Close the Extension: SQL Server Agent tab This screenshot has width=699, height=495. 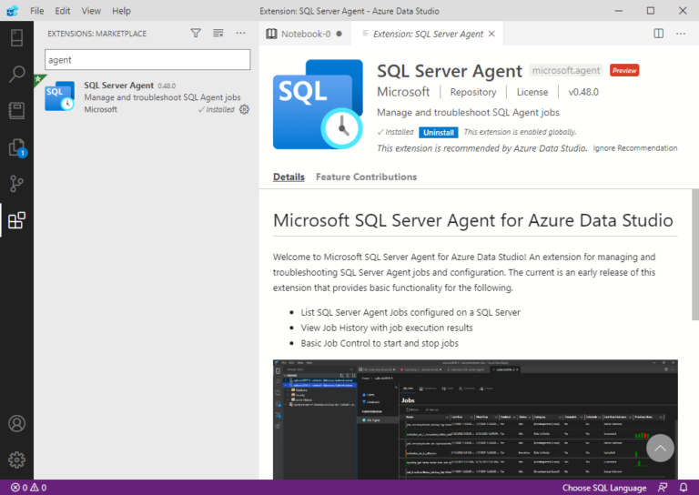pos(491,34)
